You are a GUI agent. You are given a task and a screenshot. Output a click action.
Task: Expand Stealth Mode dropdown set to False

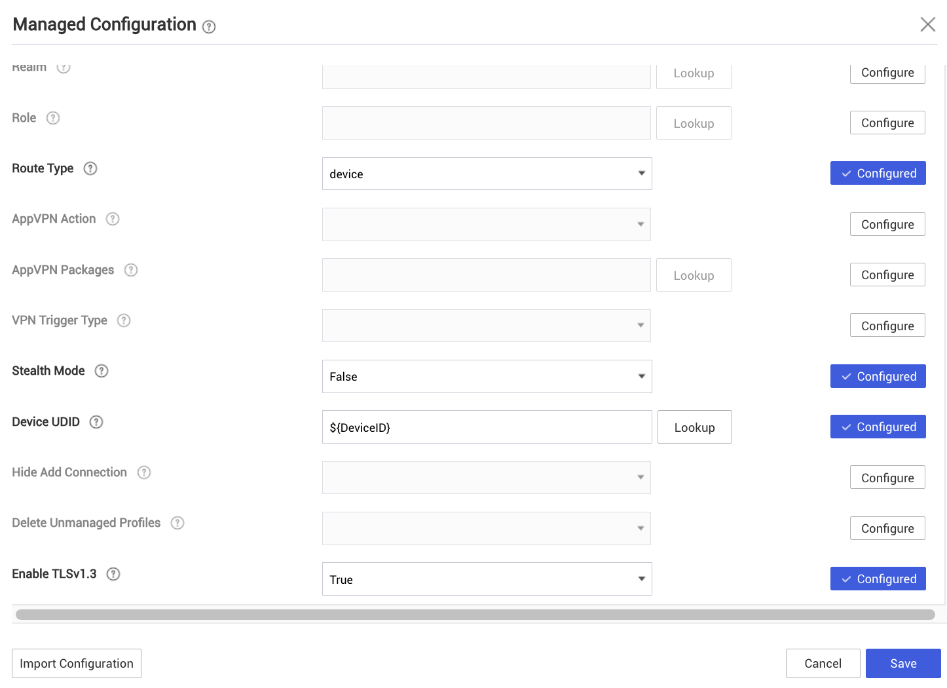[x=487, y=377]
